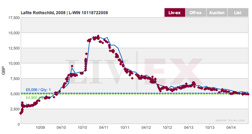This screenshot has height=134, width=252.
Task: Click the 7,500 y-axis value
Action: coord(15,79)
